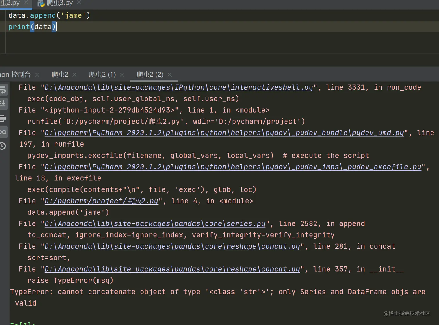Click the '197, in runfile' text
The image size is (439, 325).
pos(52,144)
